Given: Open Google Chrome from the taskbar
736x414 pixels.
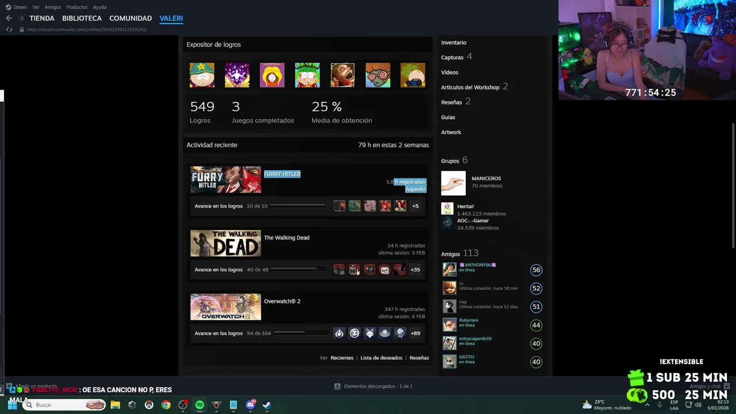Looking at the screenshot, I should 166,405.
